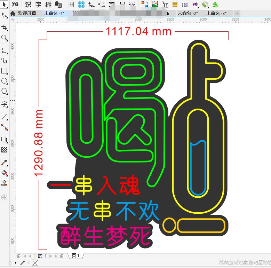
Task: Click the no-color X swatch
Action: point(35,263)
